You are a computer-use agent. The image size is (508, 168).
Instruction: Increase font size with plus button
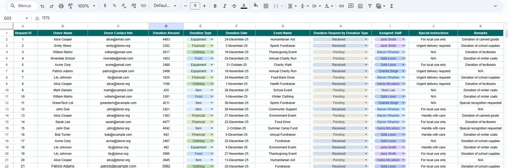point(204,6)
